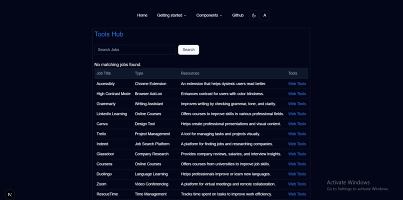Click the "A" font size button

pos(264,15)
